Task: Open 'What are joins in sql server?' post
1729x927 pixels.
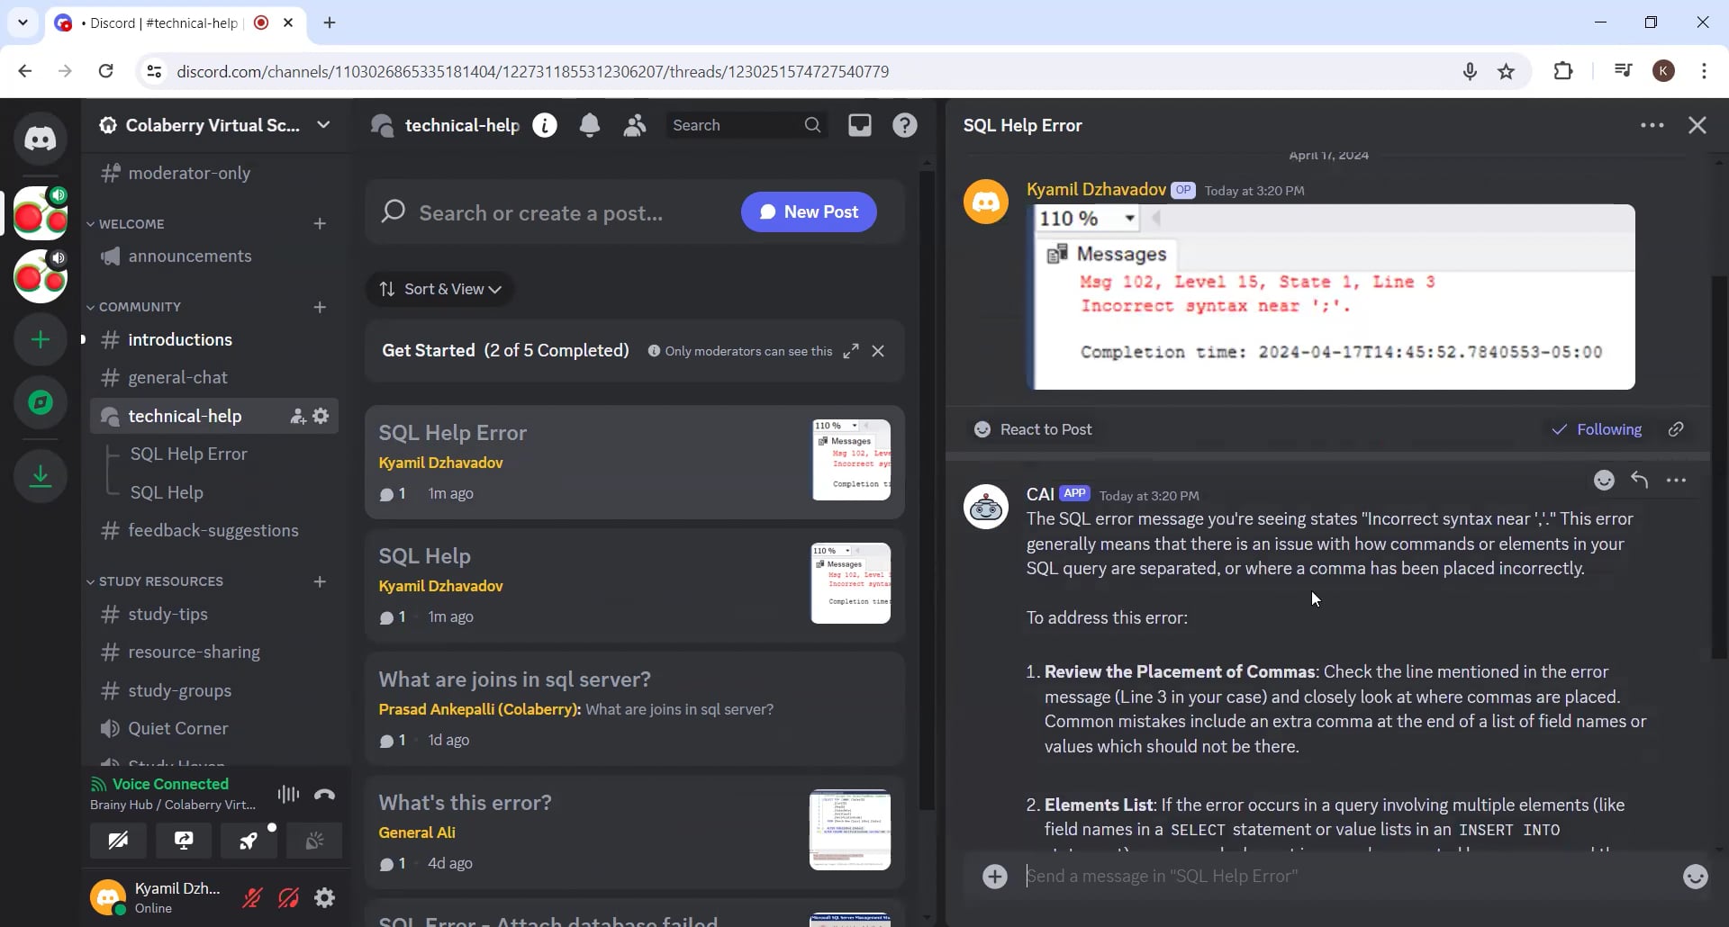Action: [x=635, y=708]
